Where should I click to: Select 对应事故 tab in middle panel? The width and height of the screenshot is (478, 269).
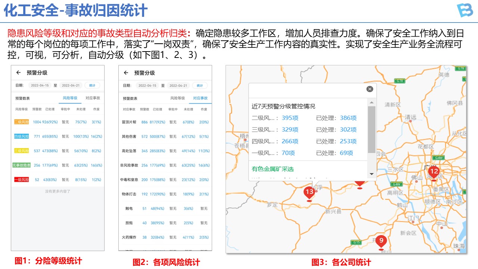pyautogui.click(x=200, y=98)
